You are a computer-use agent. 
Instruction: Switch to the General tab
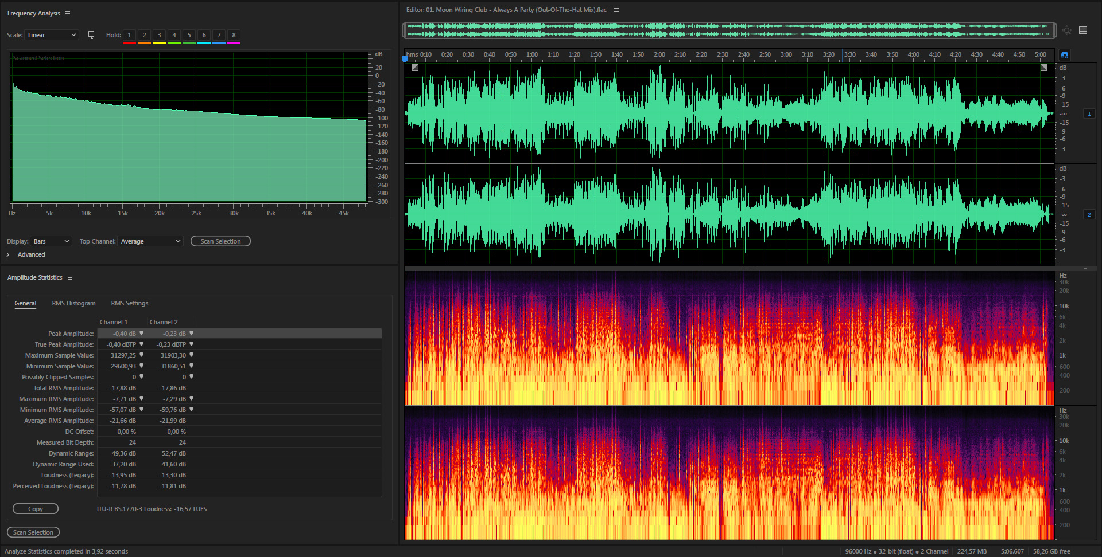click(25, 303)
